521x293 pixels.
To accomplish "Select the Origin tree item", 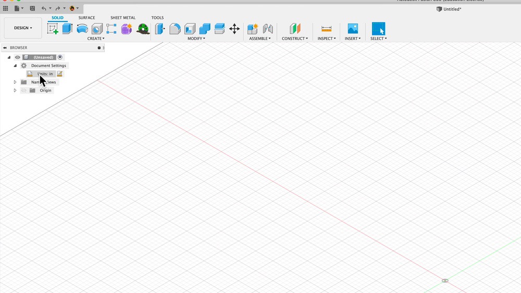I will tap(45, 90).
